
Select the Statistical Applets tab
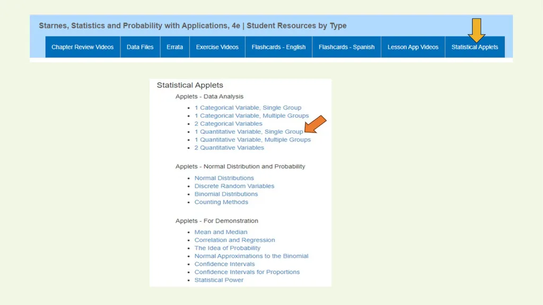pyautogui.click(x=475, y=47)
